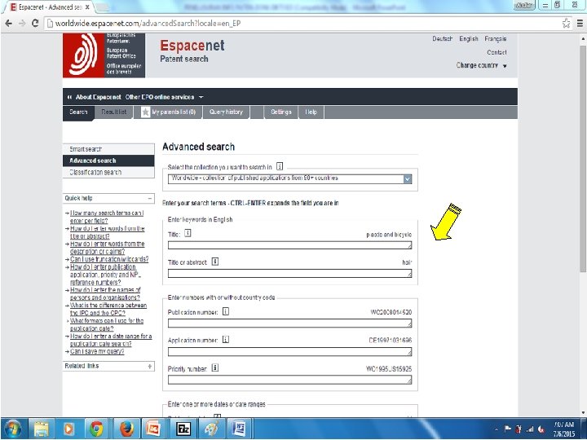The image size is (587, 440).
Task: Reload the page with refresh icon
Action: [x=35, y=23]
